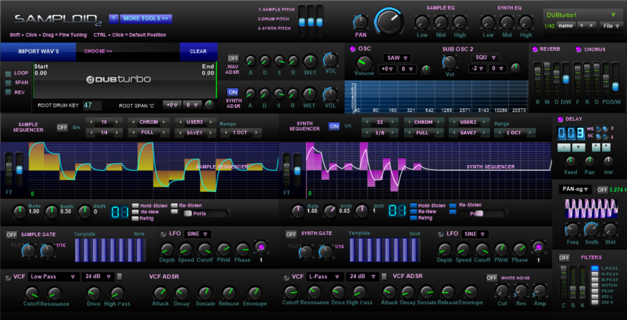Click the ROOT DRUM KEY field '47'
The width and height of the screenshot is (627, 320).
click(x=92, y=105)
